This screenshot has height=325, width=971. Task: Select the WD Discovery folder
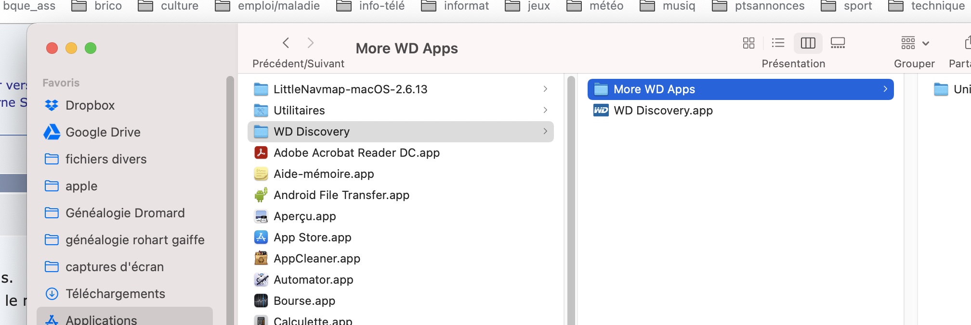pyautogui.click(x=400, y=131)
